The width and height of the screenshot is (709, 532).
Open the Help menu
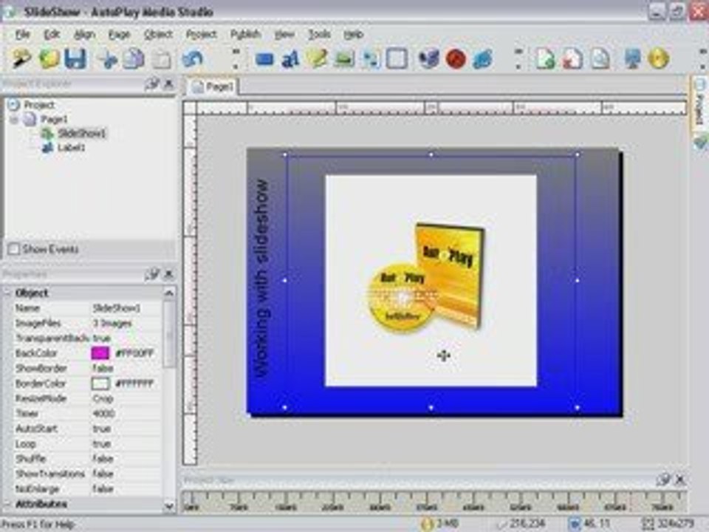point(354,35)
